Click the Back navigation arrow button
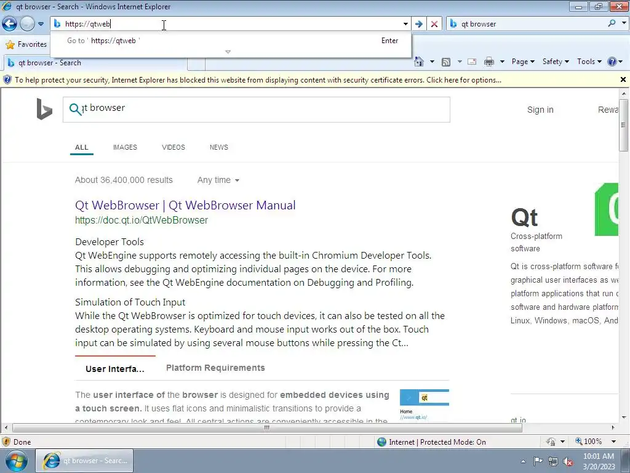Viewport: 630px width, 473px height. click(10, 24)
